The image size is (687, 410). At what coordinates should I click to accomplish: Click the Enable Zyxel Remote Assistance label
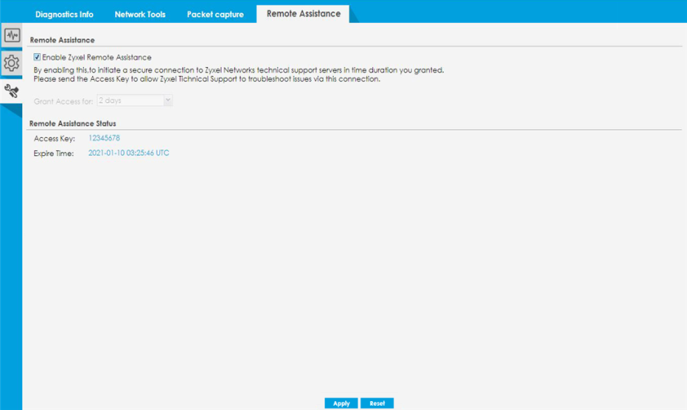click(x=96, y=57)
